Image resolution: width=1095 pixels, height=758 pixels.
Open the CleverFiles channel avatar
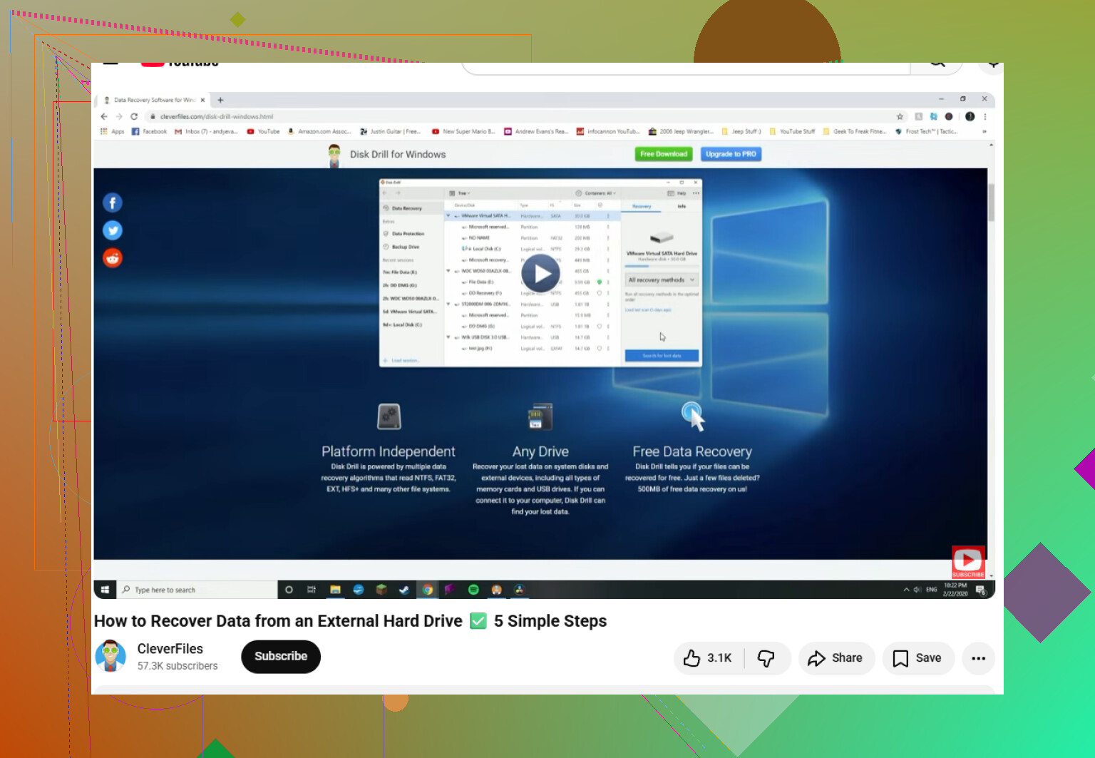point(110,656)
